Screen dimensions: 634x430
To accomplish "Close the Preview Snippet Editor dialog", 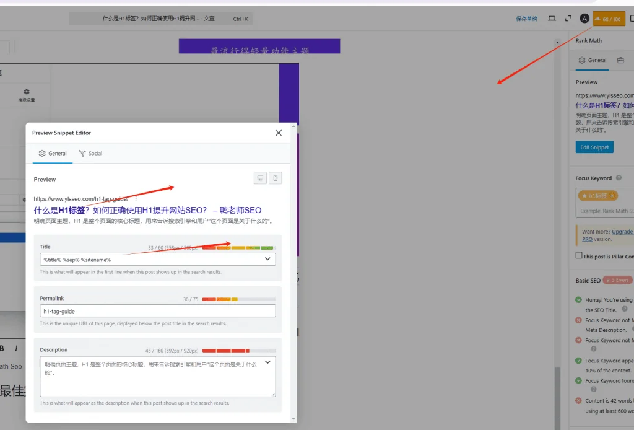I will [278, 133].
